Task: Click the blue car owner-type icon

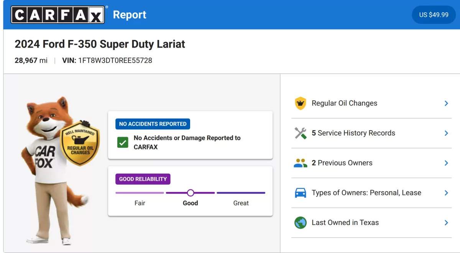Action: coord(301,193)
